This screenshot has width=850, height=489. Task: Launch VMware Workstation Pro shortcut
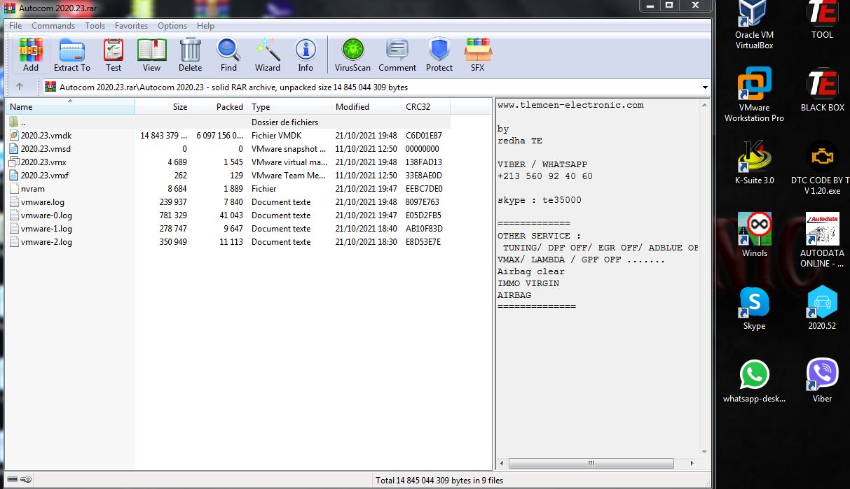754,94
